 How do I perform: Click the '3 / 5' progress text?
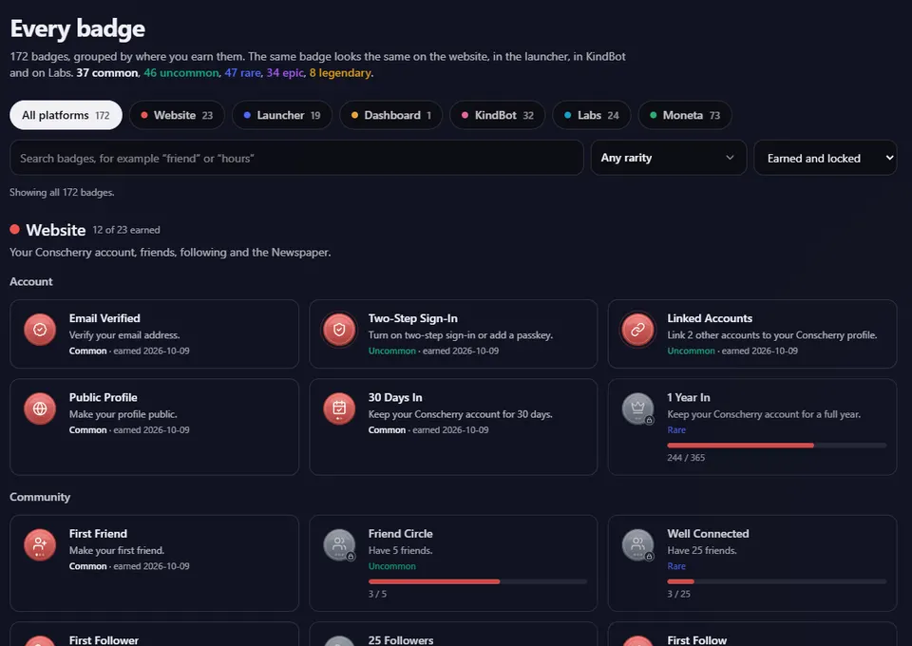377,594
